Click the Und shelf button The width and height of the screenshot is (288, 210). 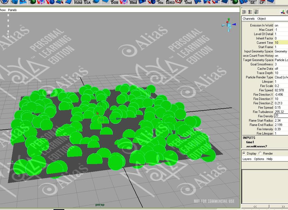188,2
